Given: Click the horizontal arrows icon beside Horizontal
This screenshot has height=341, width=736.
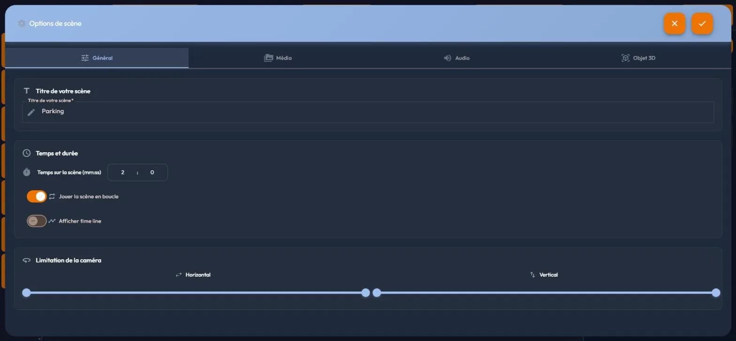Looking at the screenshot, I should 178,275.
